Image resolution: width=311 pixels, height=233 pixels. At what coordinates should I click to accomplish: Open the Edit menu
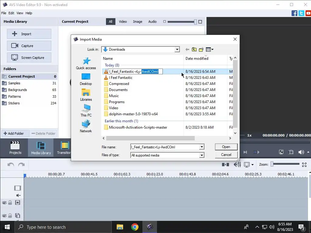tap(11, 13)
